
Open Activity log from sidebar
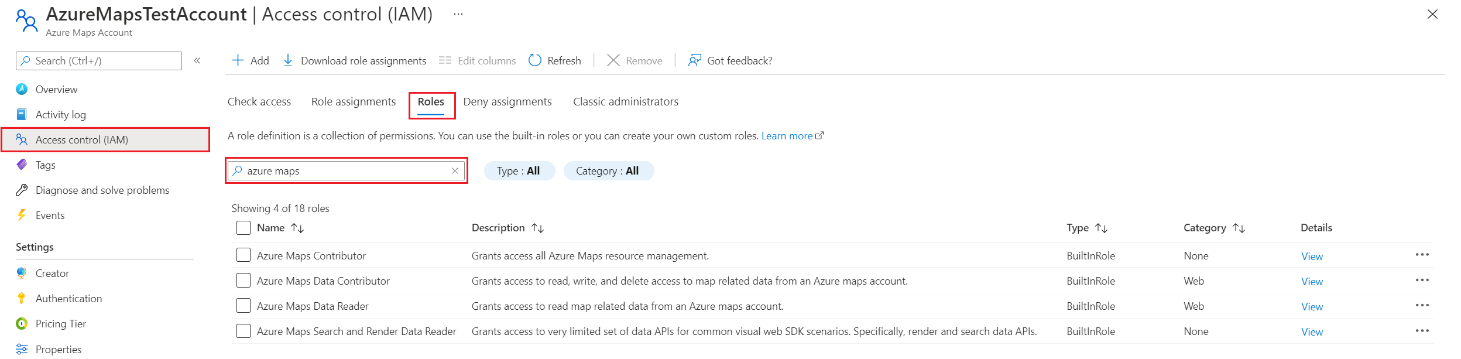click(x=60, y=115)
